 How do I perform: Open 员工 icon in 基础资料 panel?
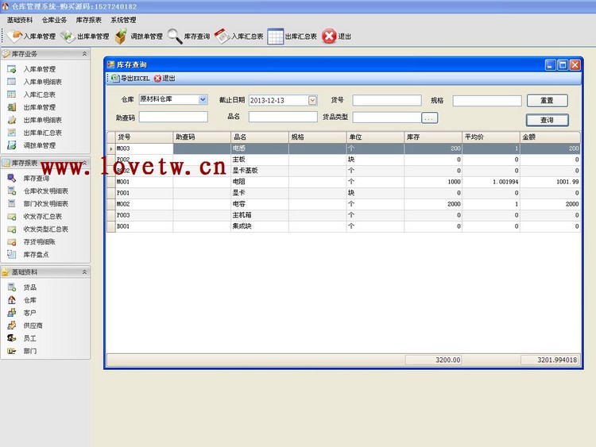click(x=12, y=338)
